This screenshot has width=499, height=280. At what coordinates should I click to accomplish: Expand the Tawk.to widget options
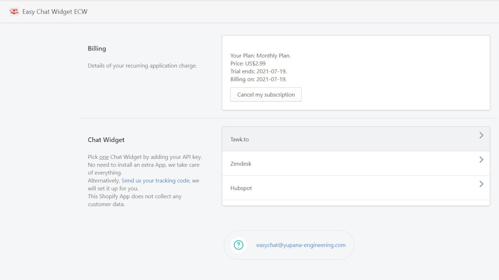click(356, 139)
